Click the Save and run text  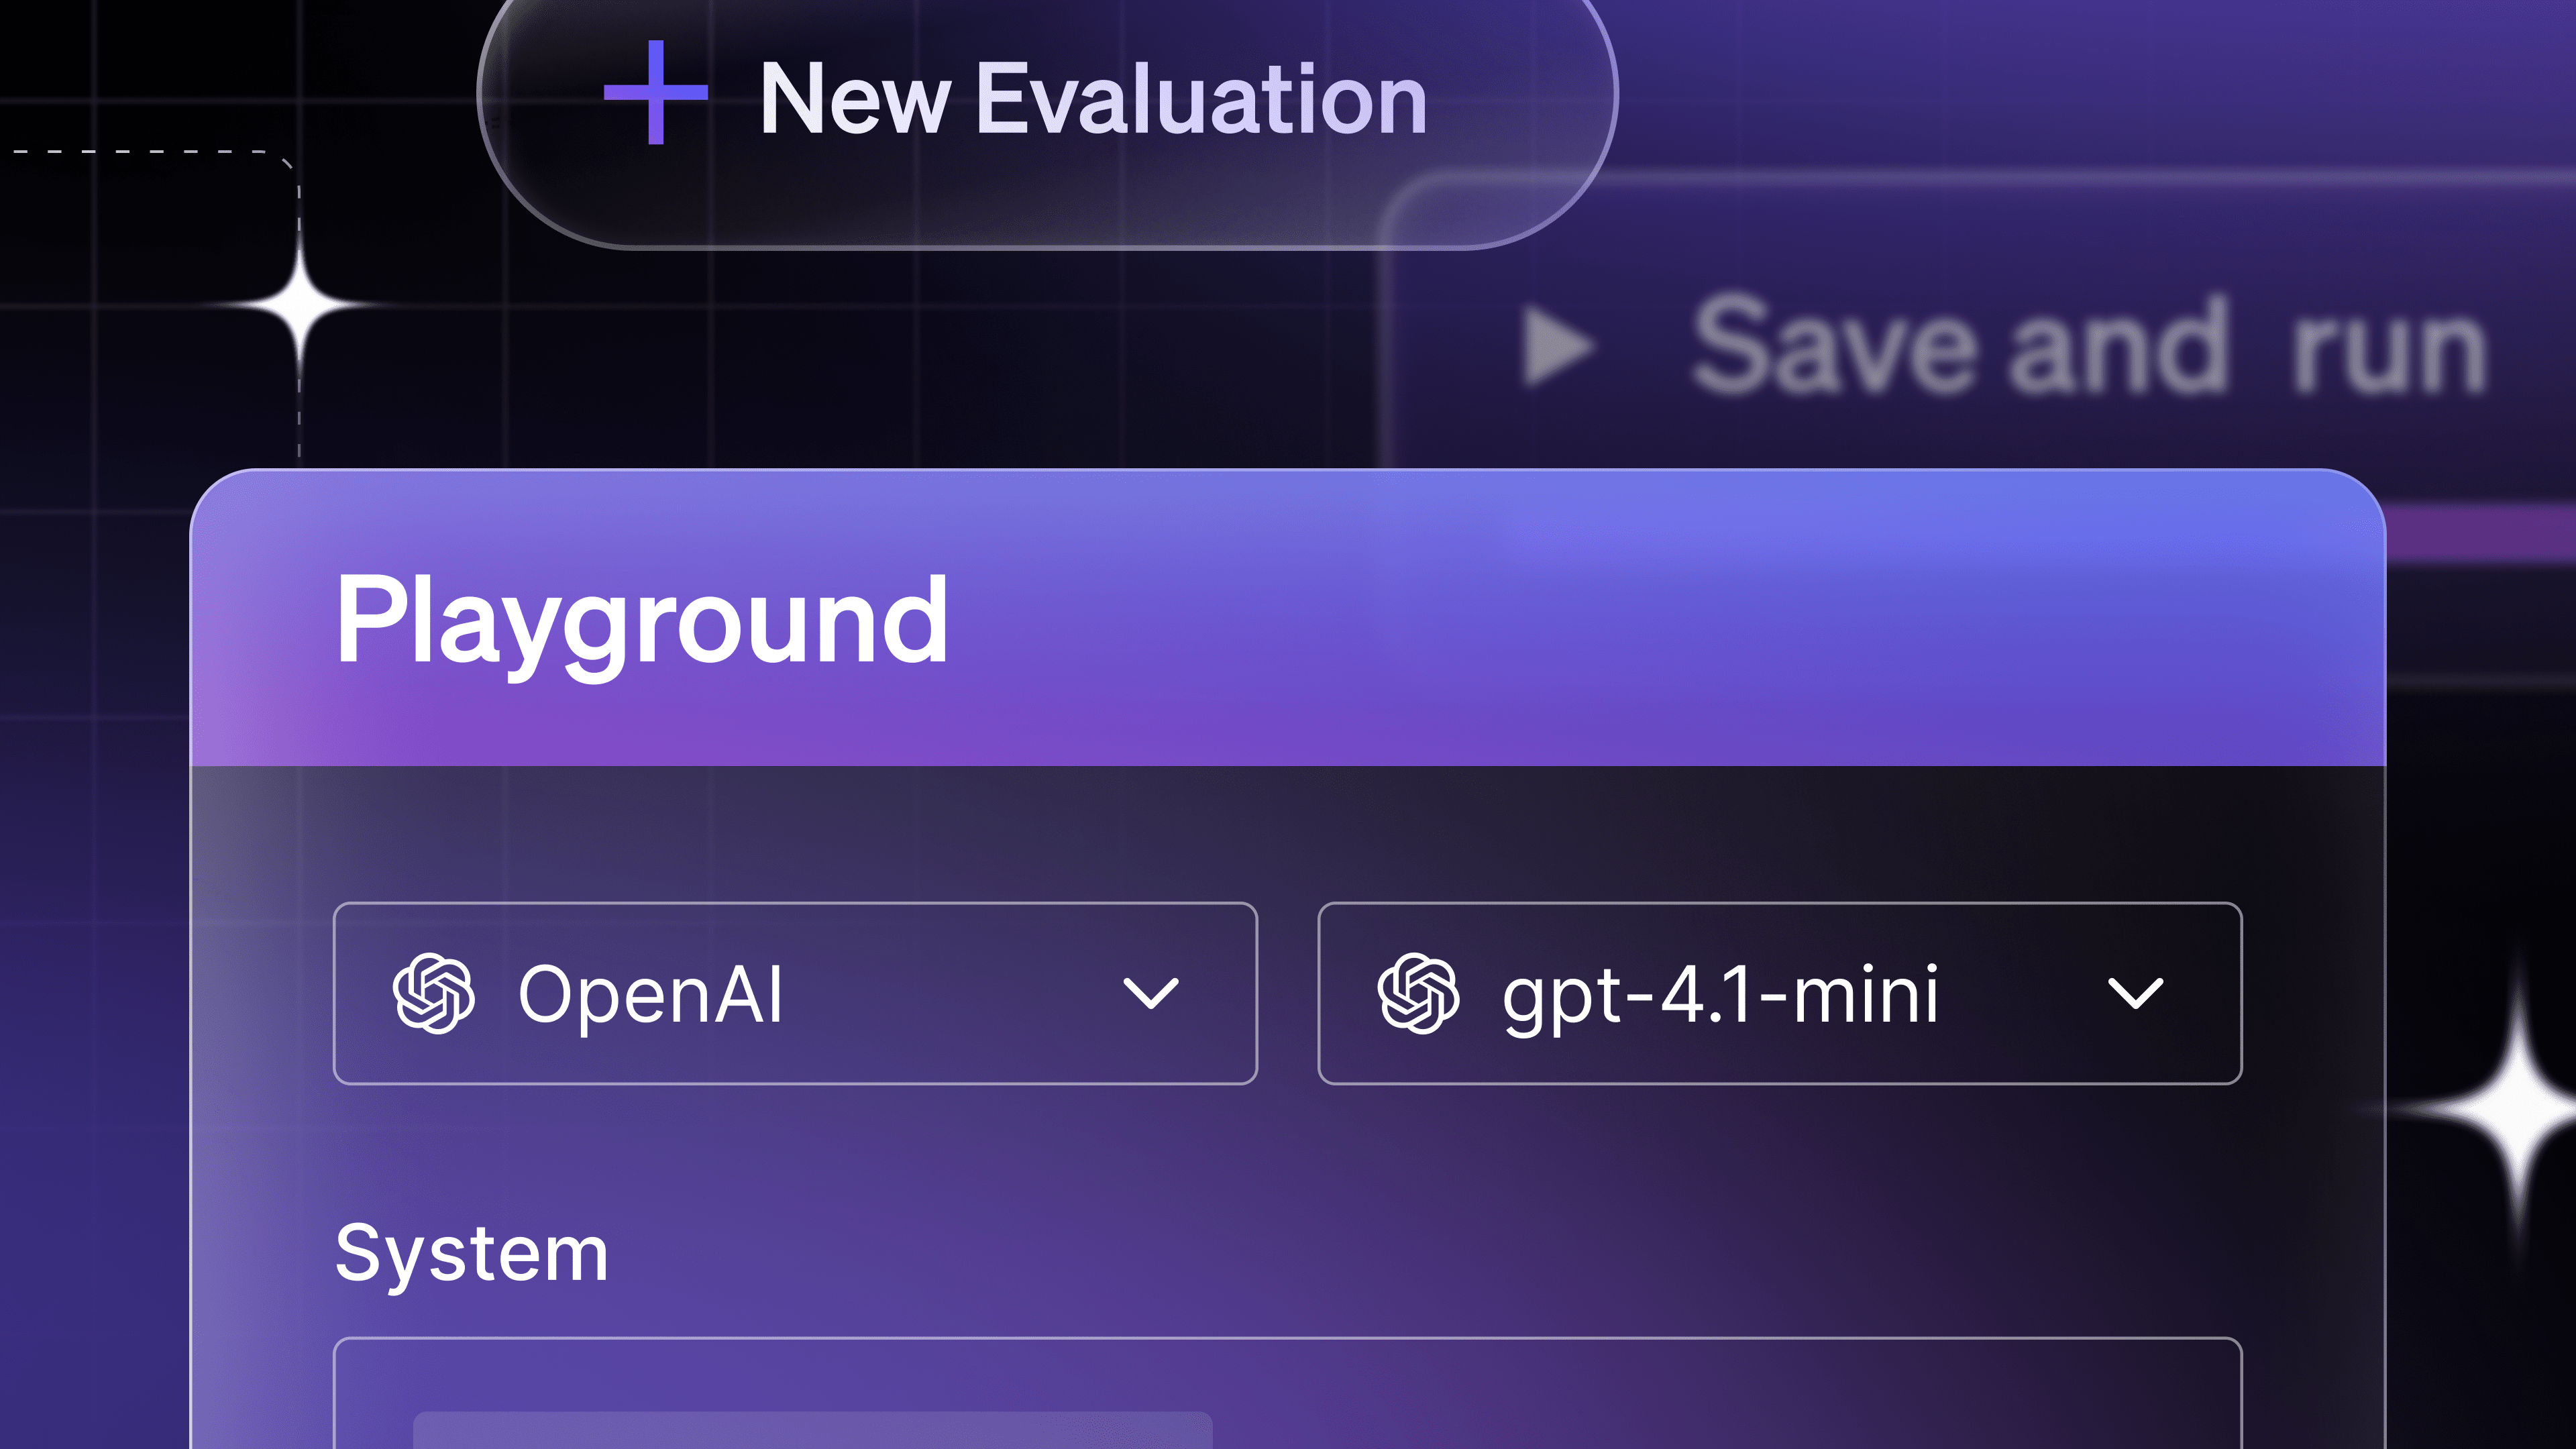pyautogui.click(x=2088, y=347)
